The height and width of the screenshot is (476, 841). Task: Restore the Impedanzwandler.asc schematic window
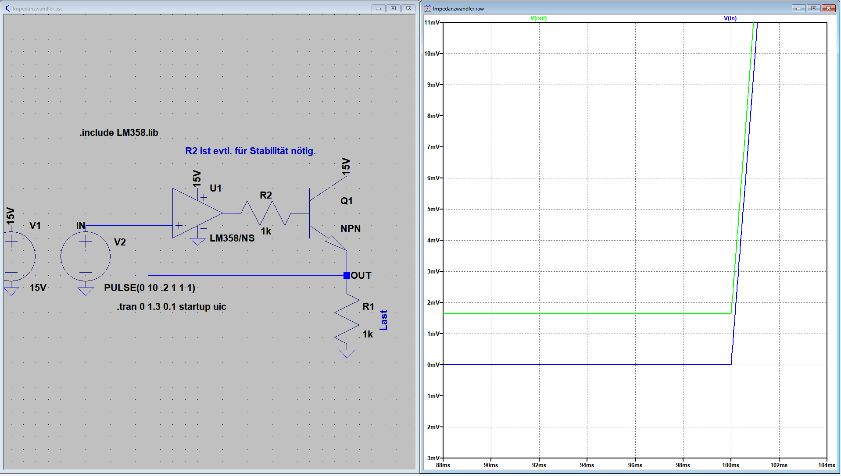(393, 8)
